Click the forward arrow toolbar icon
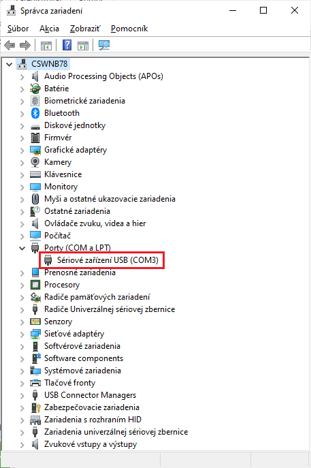This screenshot has width=311, height=468. pyautogui.click(x=25, y=46)
